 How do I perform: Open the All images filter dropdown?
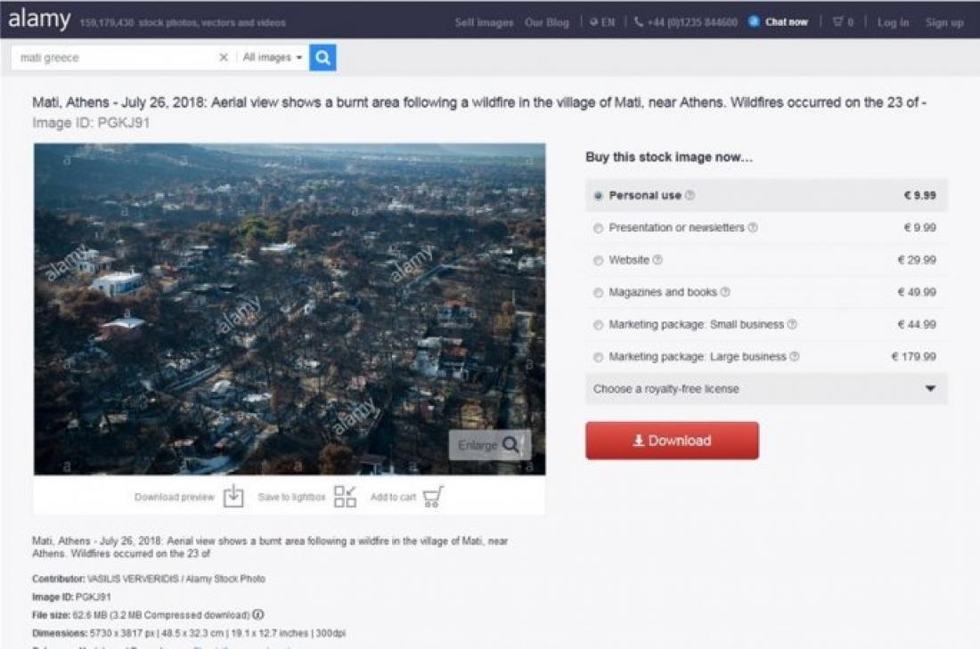pos(273,58)
